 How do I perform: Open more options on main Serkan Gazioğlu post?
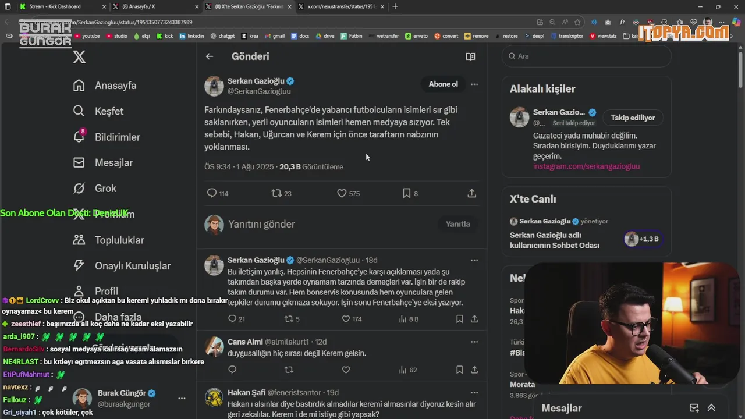click(474, 84)
